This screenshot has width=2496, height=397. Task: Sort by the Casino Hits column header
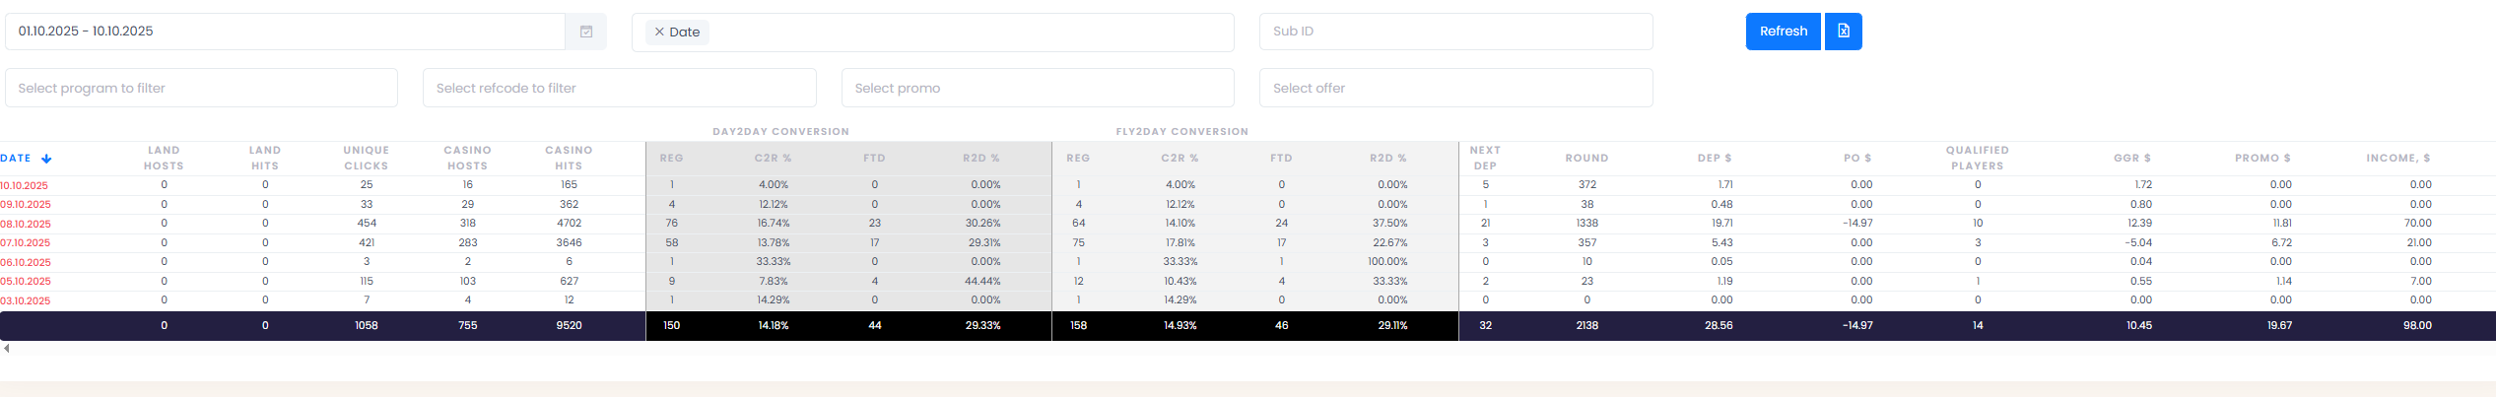[x=569, y=158]
